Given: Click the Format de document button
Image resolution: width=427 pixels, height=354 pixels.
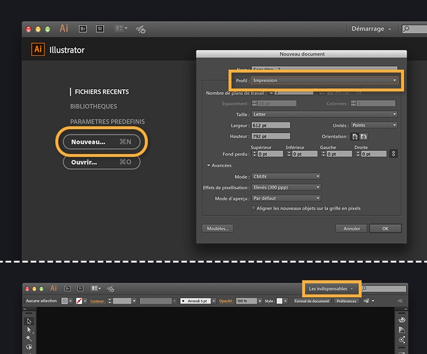Looking at the screenshot, I should (x=312, y=301).
